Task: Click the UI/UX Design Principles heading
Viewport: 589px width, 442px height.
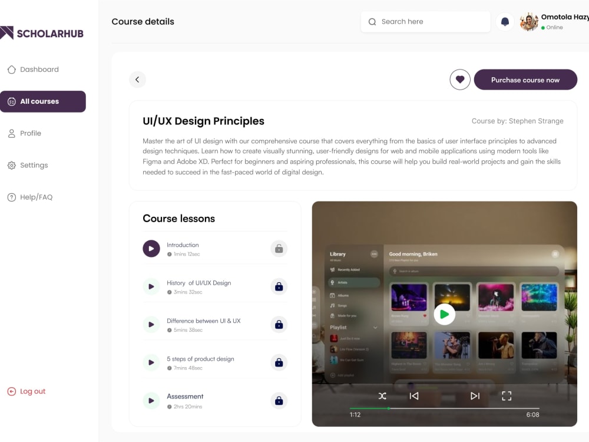Action: (x=203, y=121)
